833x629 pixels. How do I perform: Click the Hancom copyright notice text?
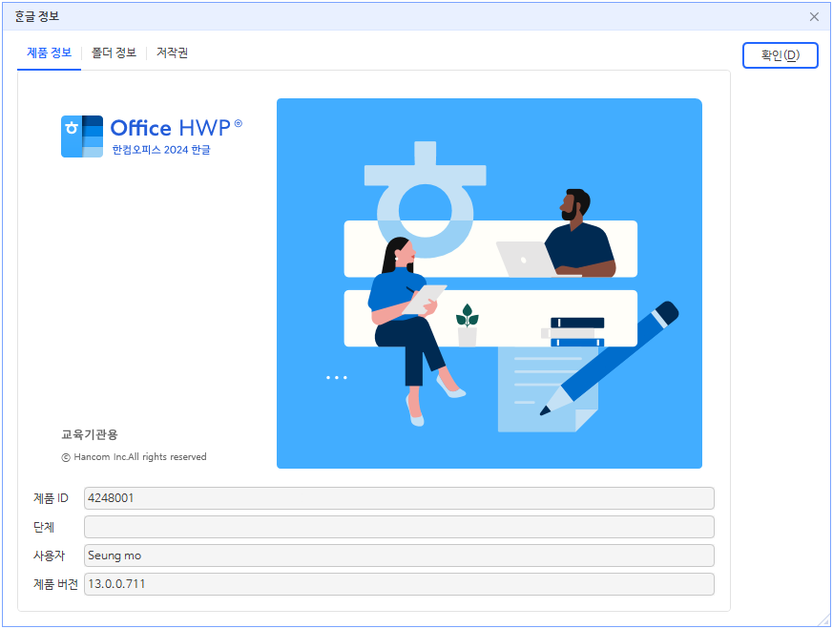(x=134, y=456)
